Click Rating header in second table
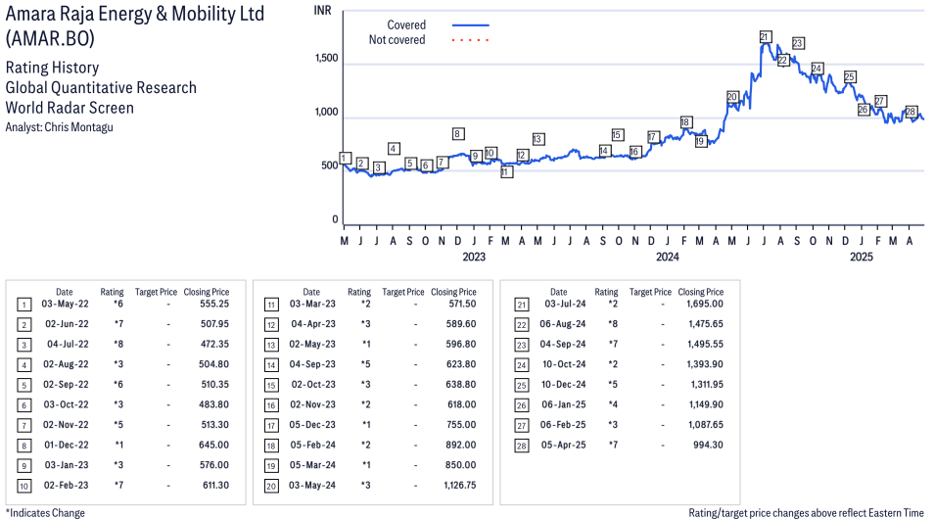 [359, 293]
